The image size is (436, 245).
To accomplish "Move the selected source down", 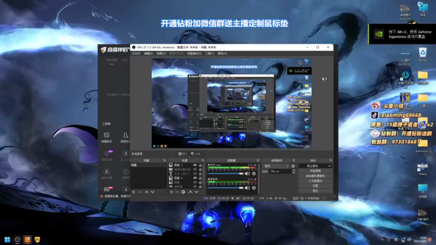I will coord(197,192).
